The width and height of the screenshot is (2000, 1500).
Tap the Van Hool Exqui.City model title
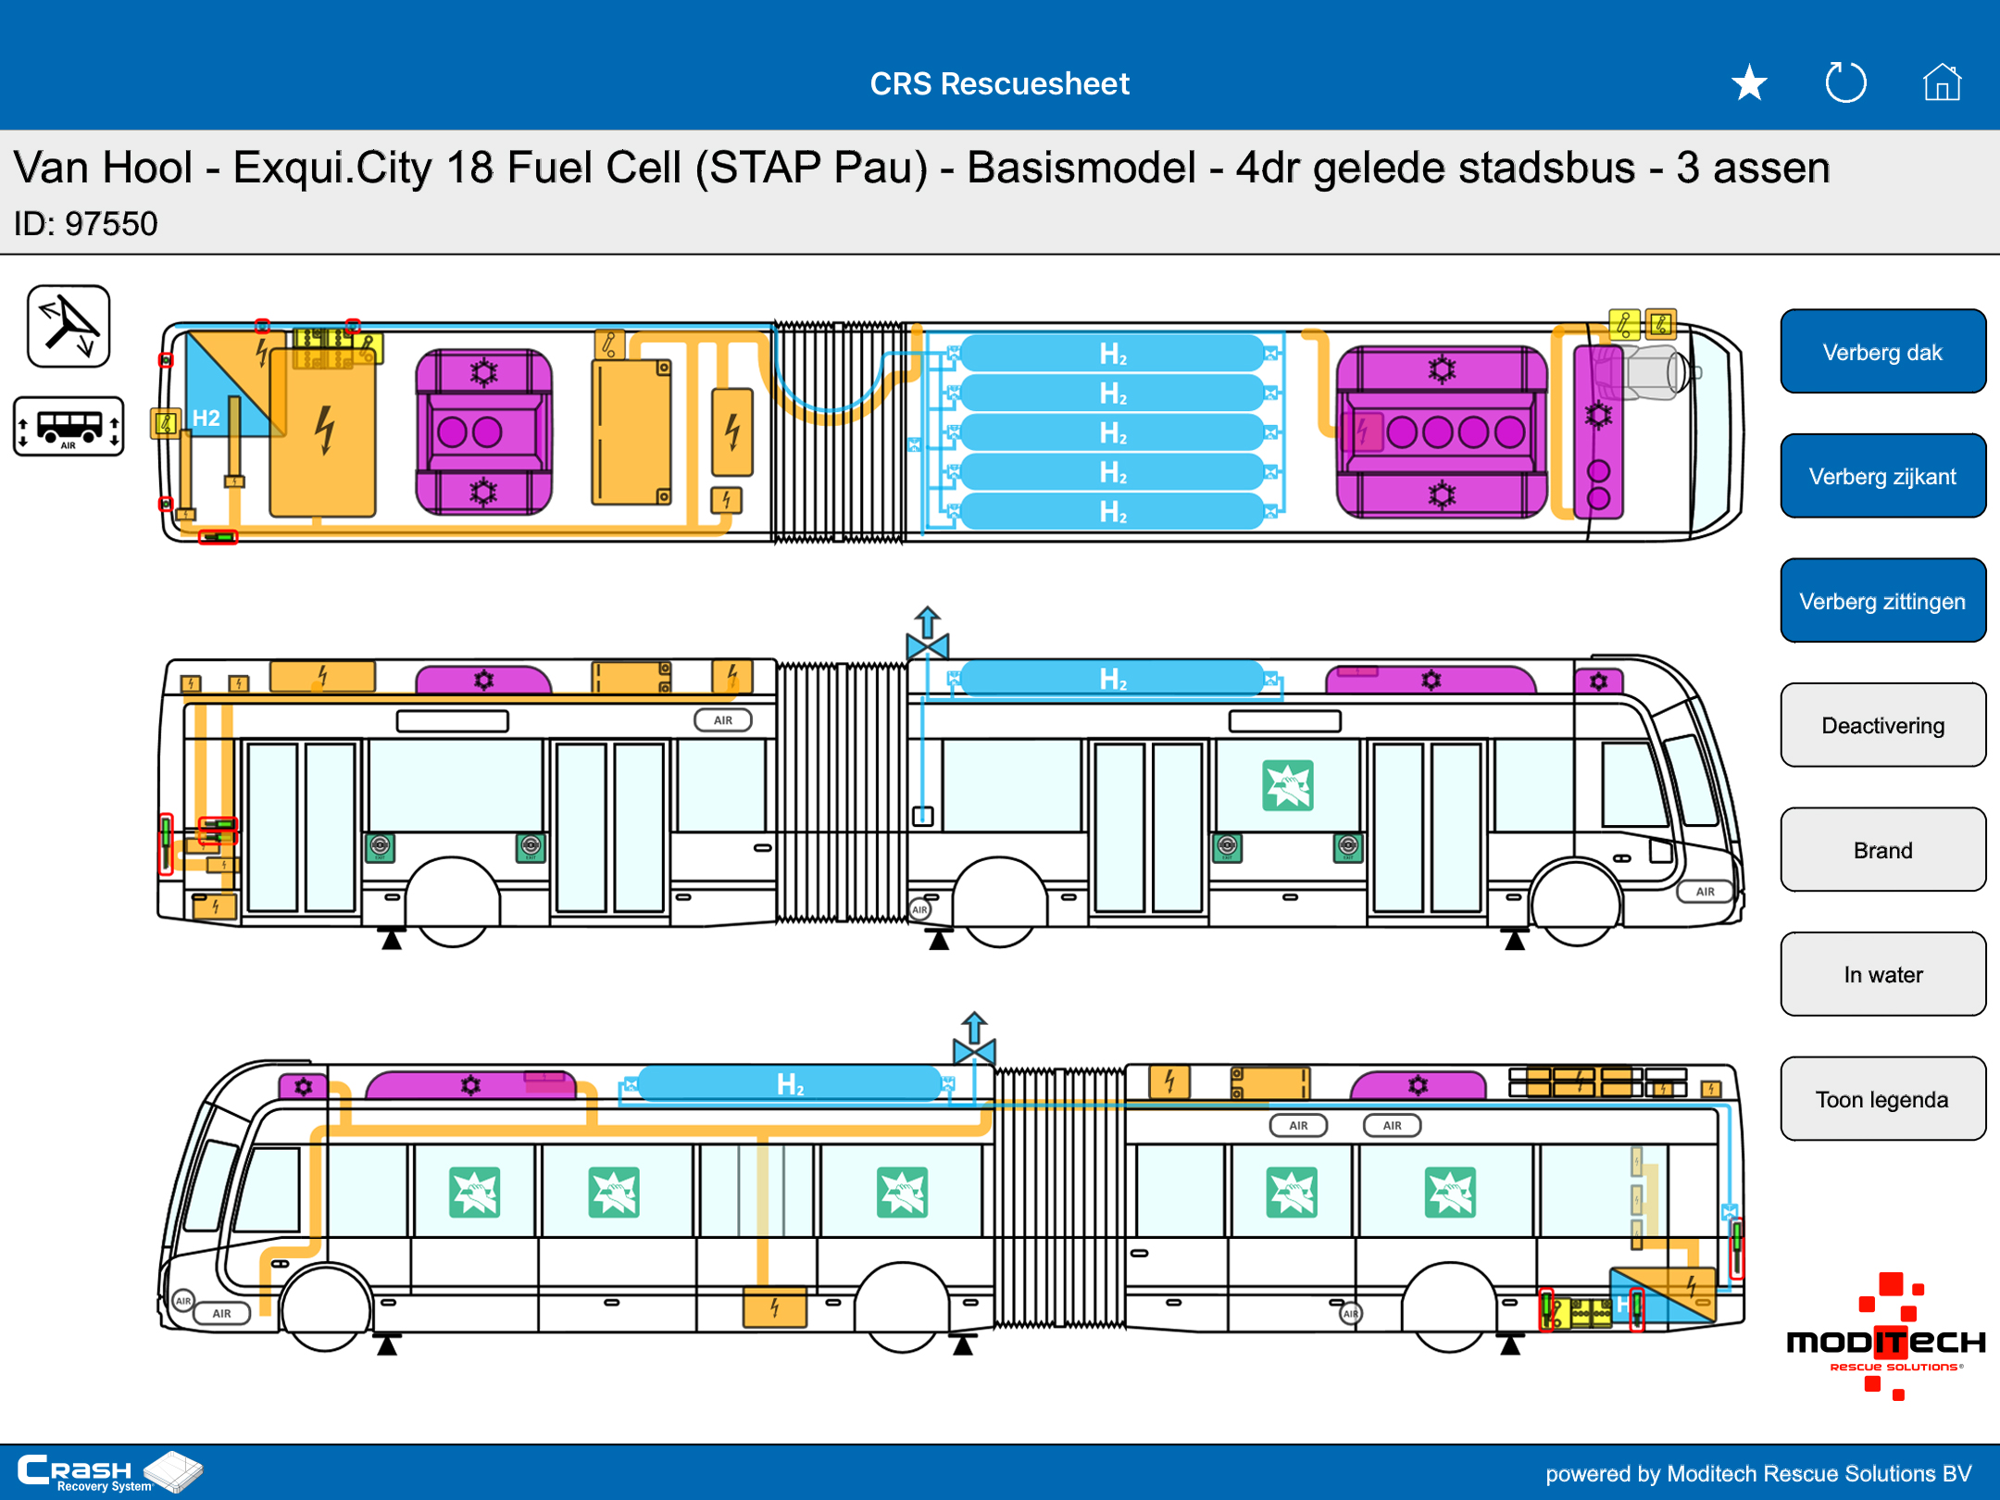point(921,168)
